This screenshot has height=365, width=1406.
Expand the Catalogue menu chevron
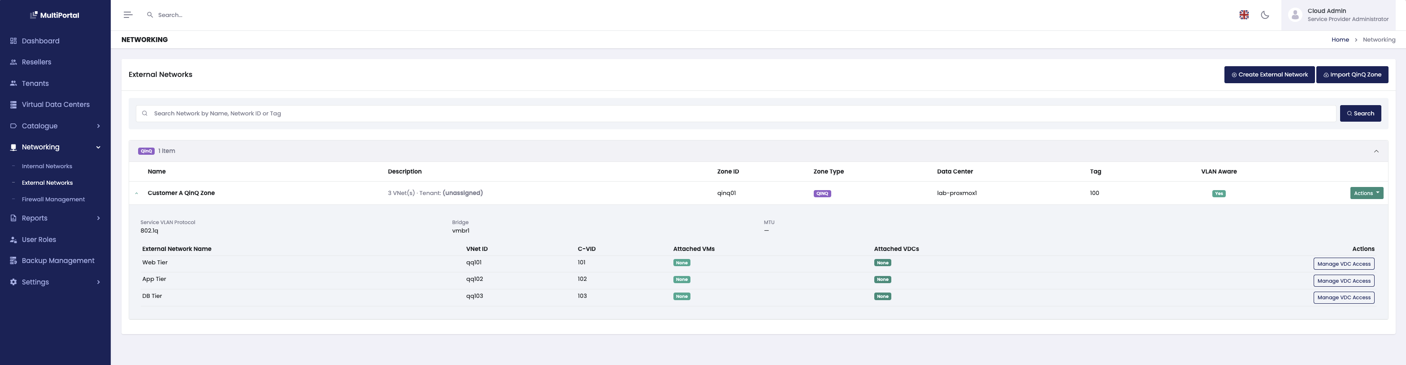pyautogui.click(x=98, y=126)
